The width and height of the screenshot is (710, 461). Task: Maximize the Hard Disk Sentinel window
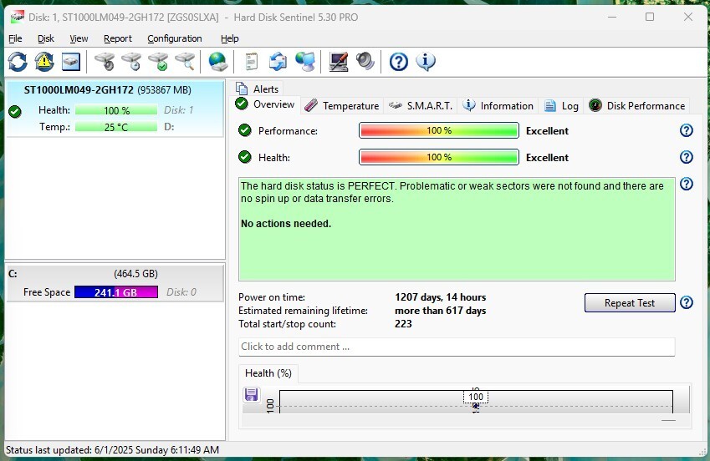point(650,17)
